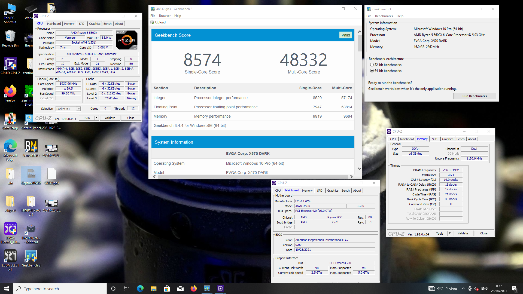The height and width of the screenshot is (294, 523).
Task: Open Firefox from taskbar
Action: click(x=194, y=289)
